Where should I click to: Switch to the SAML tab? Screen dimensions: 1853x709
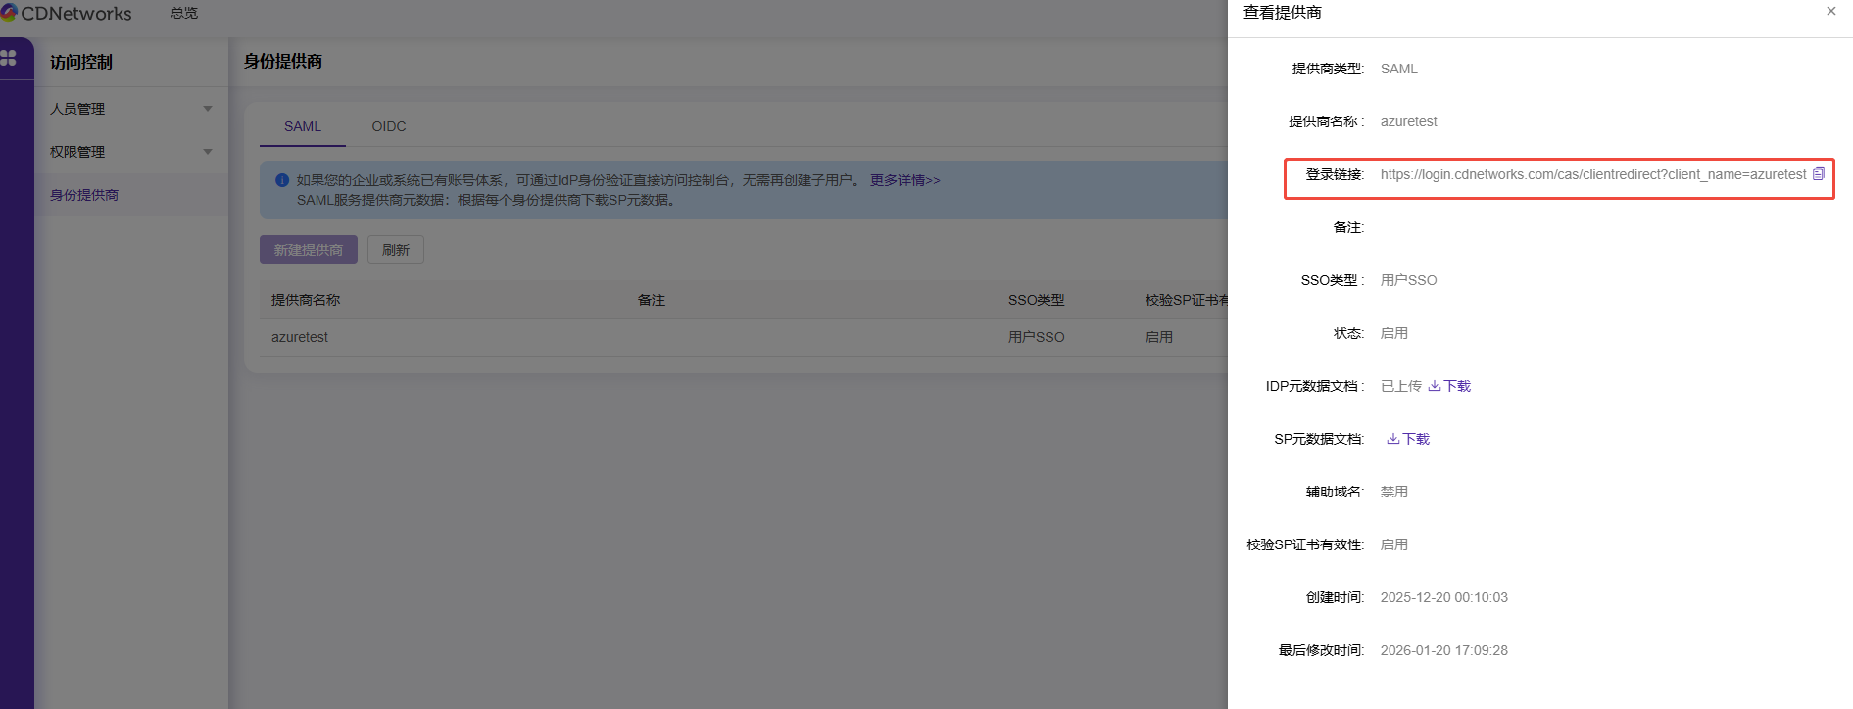pyautogui.click(x=302, y=126)
